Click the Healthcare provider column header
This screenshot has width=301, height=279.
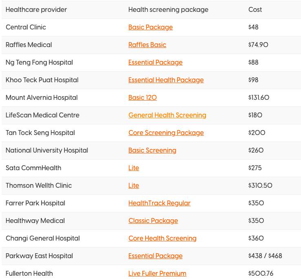(x=36, y=10)
